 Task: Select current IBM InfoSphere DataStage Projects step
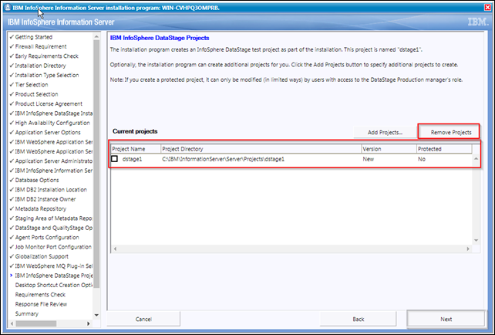tap(54, 276)
